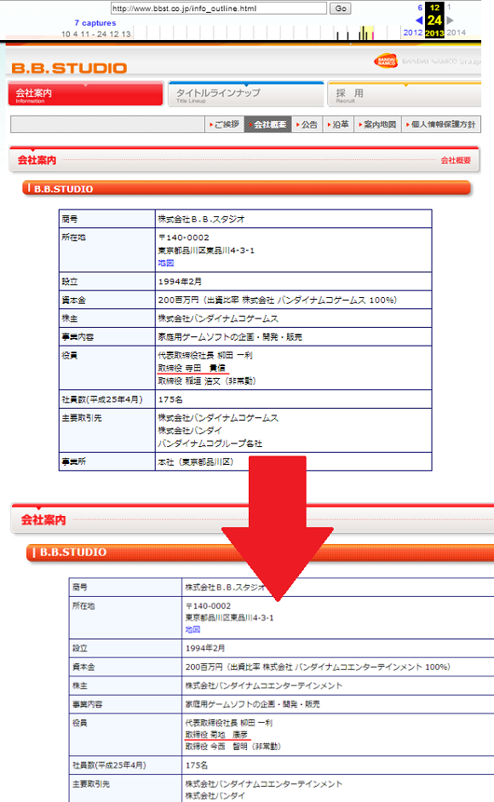Click '175名' in upper table
This screenshot has width=494, height=802.
[x=170, y=399]
